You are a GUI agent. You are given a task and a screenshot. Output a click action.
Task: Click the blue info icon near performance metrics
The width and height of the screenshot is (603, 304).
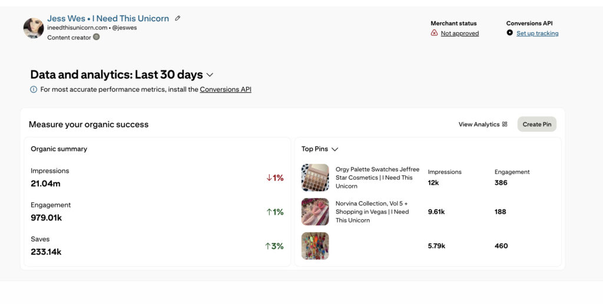[34, 89]
